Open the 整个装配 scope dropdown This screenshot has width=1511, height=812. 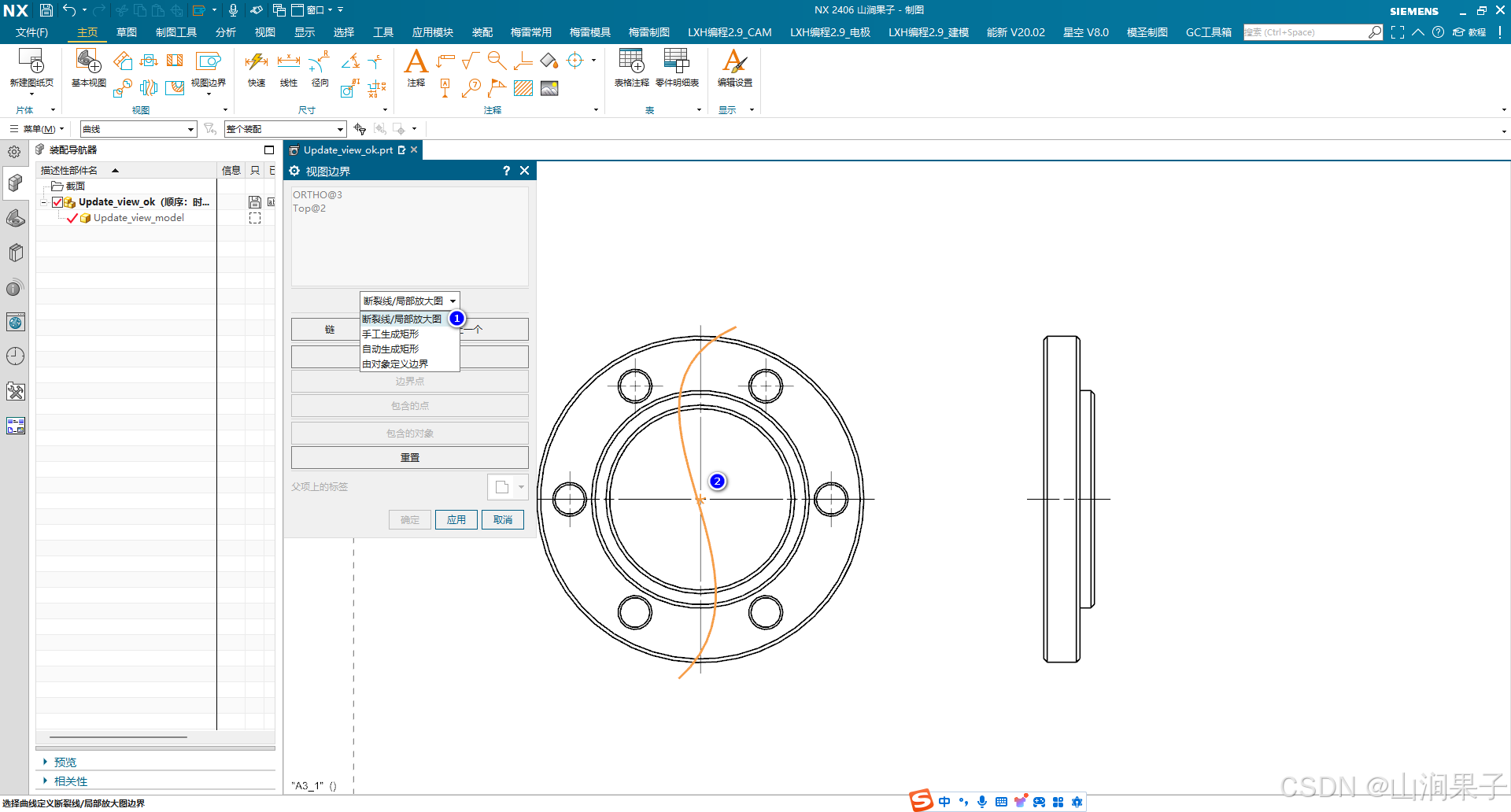pyautogui.click(x=285, y=129)
